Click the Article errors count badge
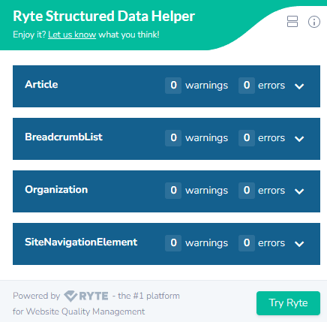The image size is (327, 322). point(247,86)
